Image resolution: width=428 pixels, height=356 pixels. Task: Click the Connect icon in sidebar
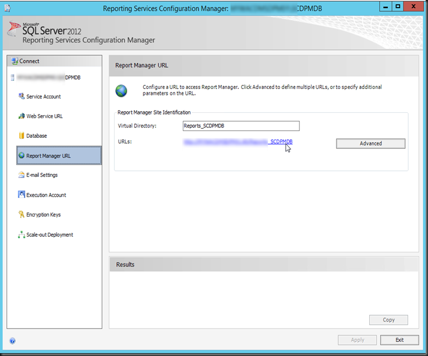click(x=15, y=61)
